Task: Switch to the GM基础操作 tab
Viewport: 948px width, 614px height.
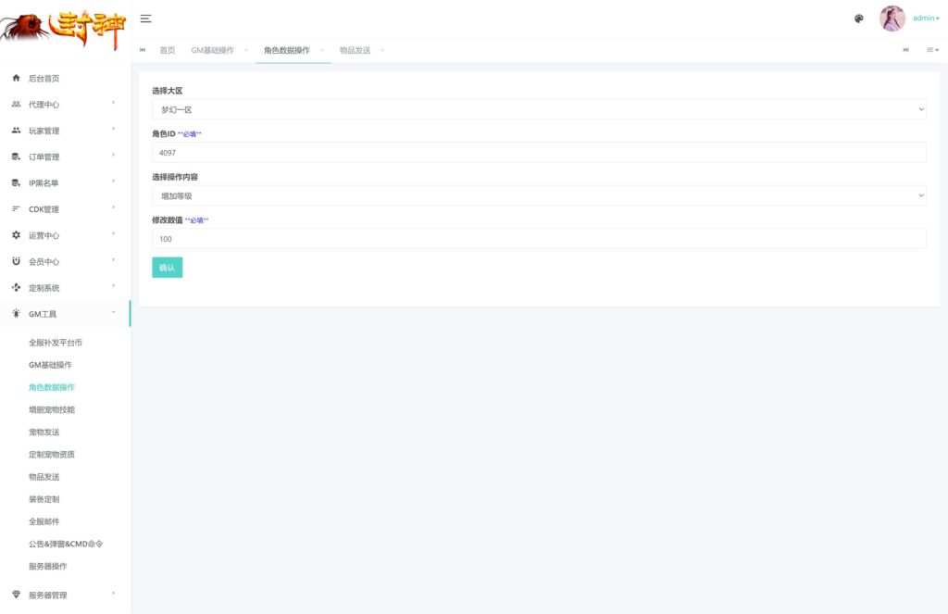Action: 212,50
